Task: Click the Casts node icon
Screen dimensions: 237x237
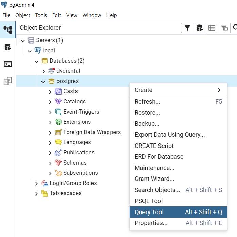Action: click(58, 91)
